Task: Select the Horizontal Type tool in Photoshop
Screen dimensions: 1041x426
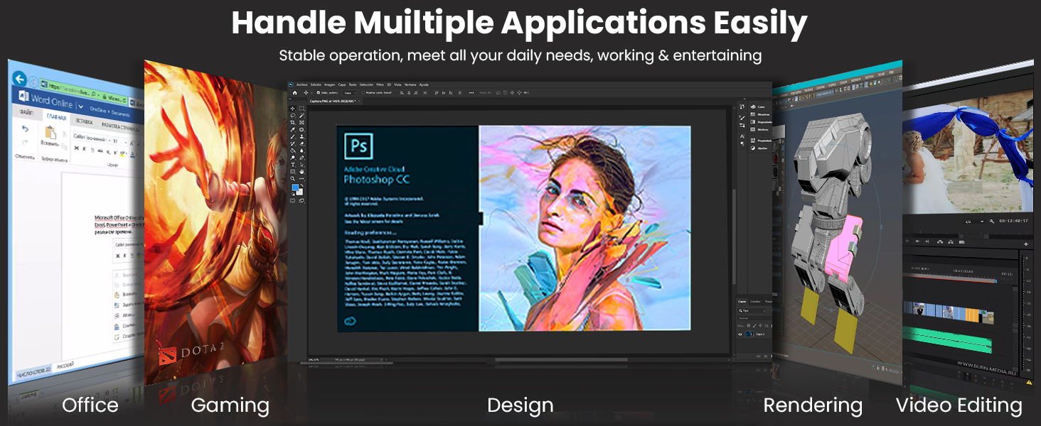Action: click(293, 165)
